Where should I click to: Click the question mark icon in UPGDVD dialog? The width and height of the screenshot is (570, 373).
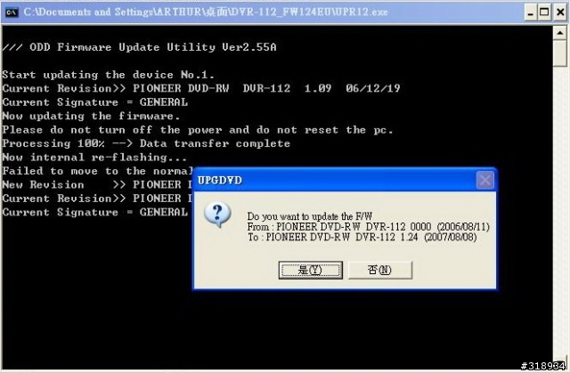217,215
